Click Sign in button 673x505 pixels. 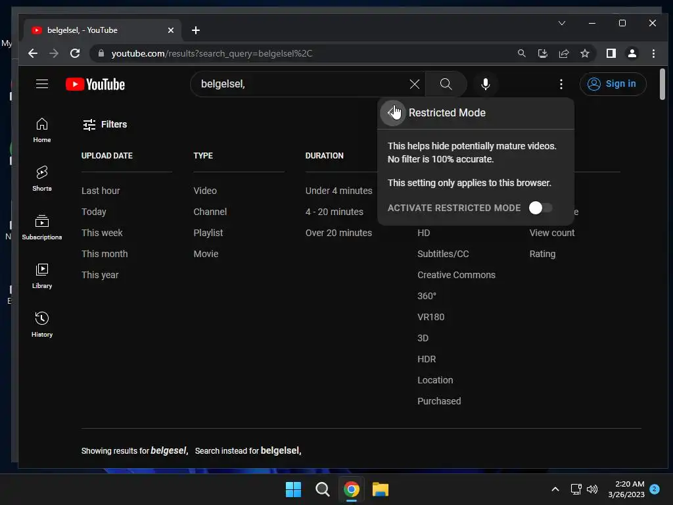coord(613,84)
